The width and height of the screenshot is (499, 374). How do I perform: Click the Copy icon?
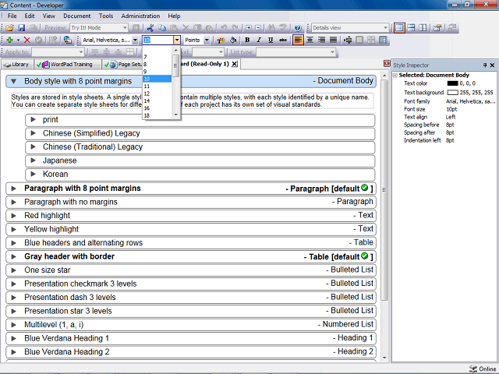pos(162,28)
